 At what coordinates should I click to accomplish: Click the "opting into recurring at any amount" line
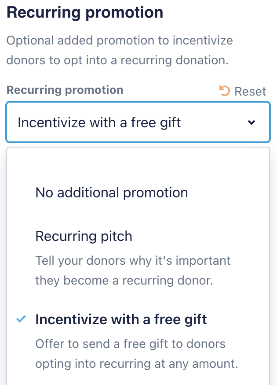tap(137, 364)
